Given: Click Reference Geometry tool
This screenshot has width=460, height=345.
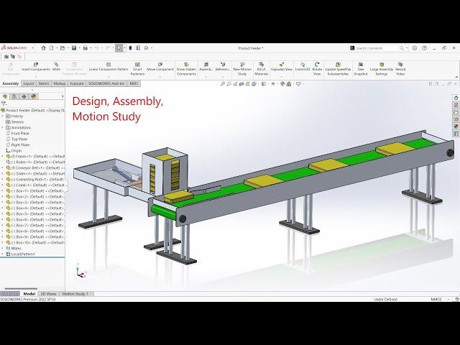Looking at the screenshot, I should 223,67.
